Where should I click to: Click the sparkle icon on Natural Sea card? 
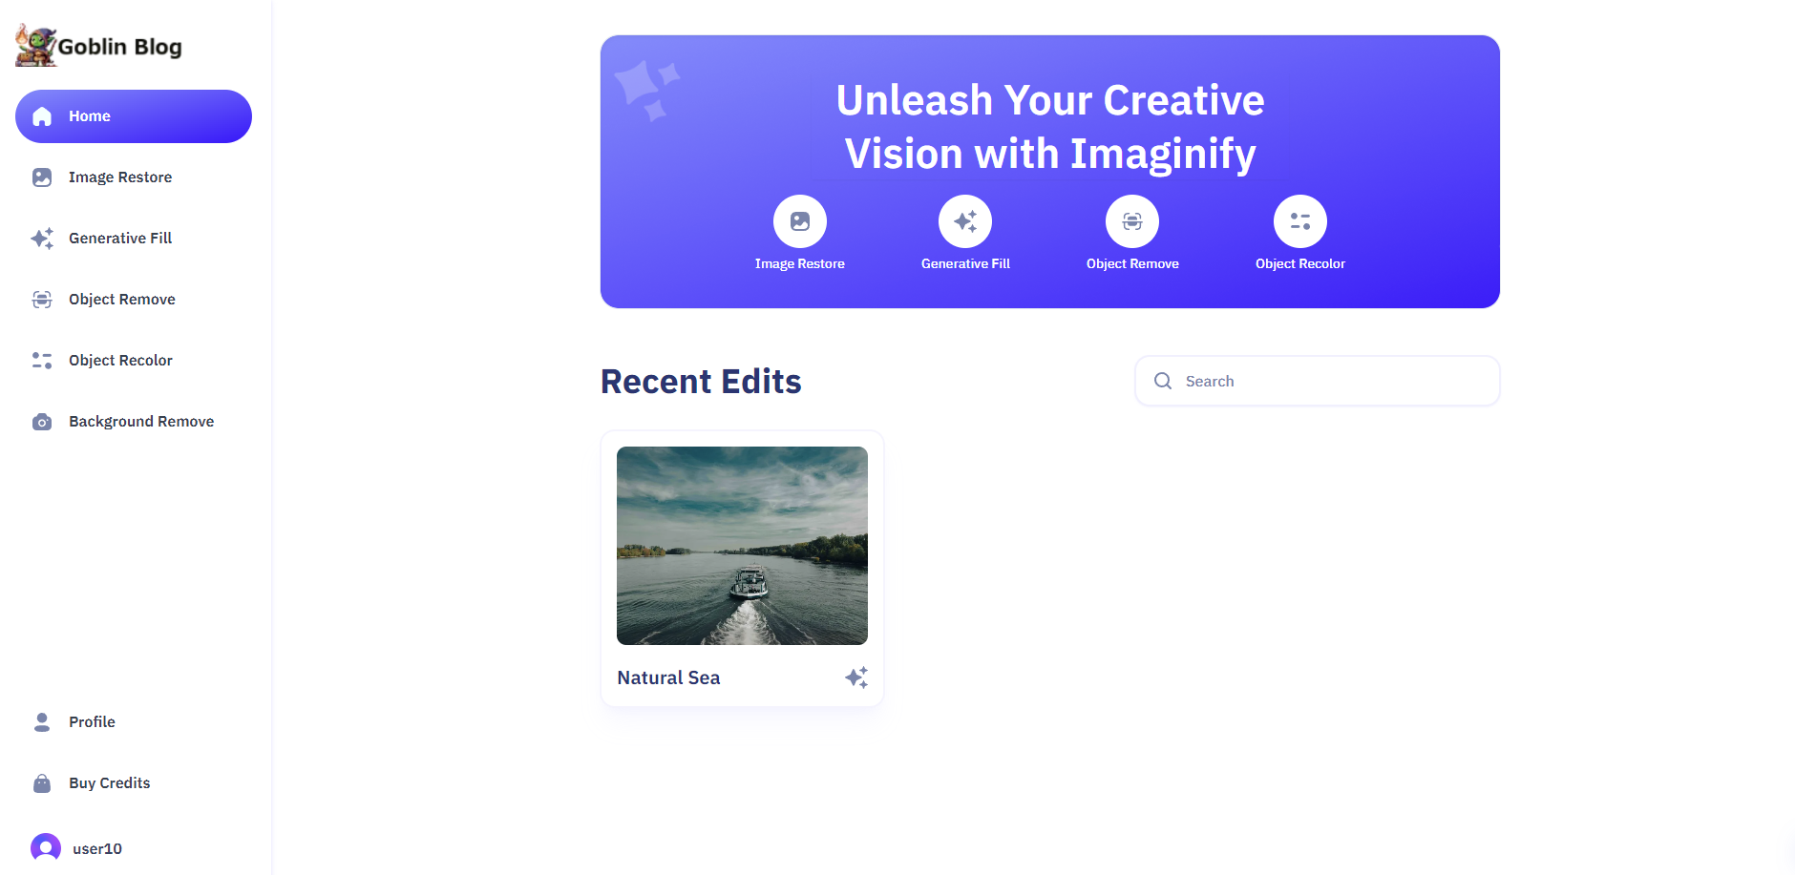(856, 677)
